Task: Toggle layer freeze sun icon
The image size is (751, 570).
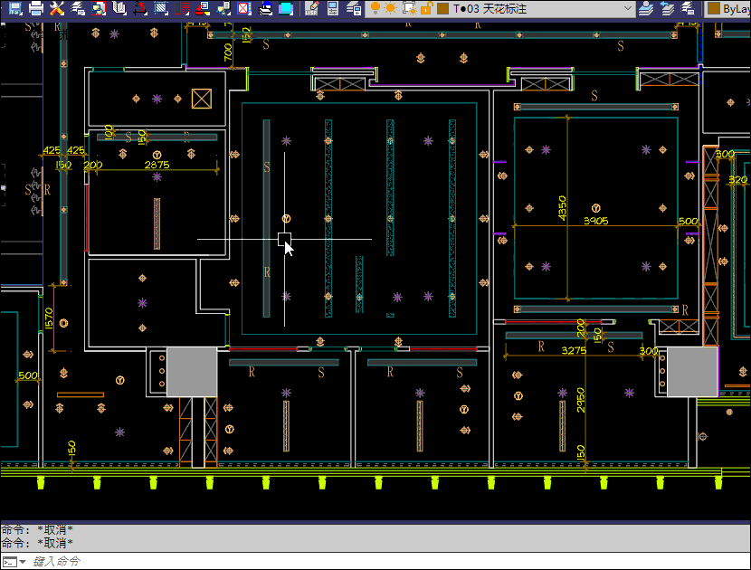Action: point(391,9)
